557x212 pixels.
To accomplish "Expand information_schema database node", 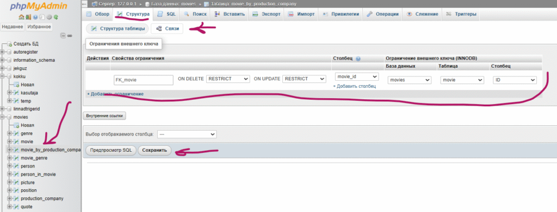I will coord(3,60).
